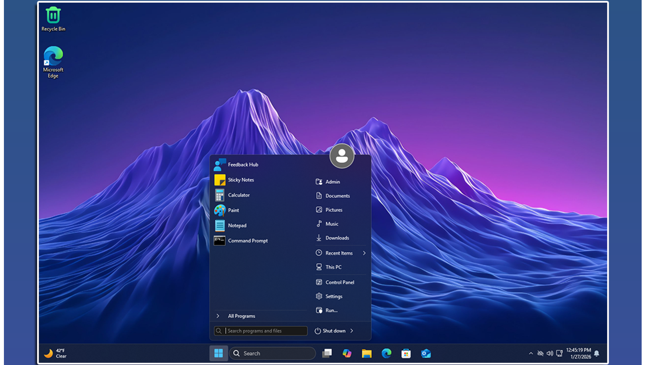Click the Windows Start button
646x365 pixels.
pyautogui.click(x=218, y=353)
